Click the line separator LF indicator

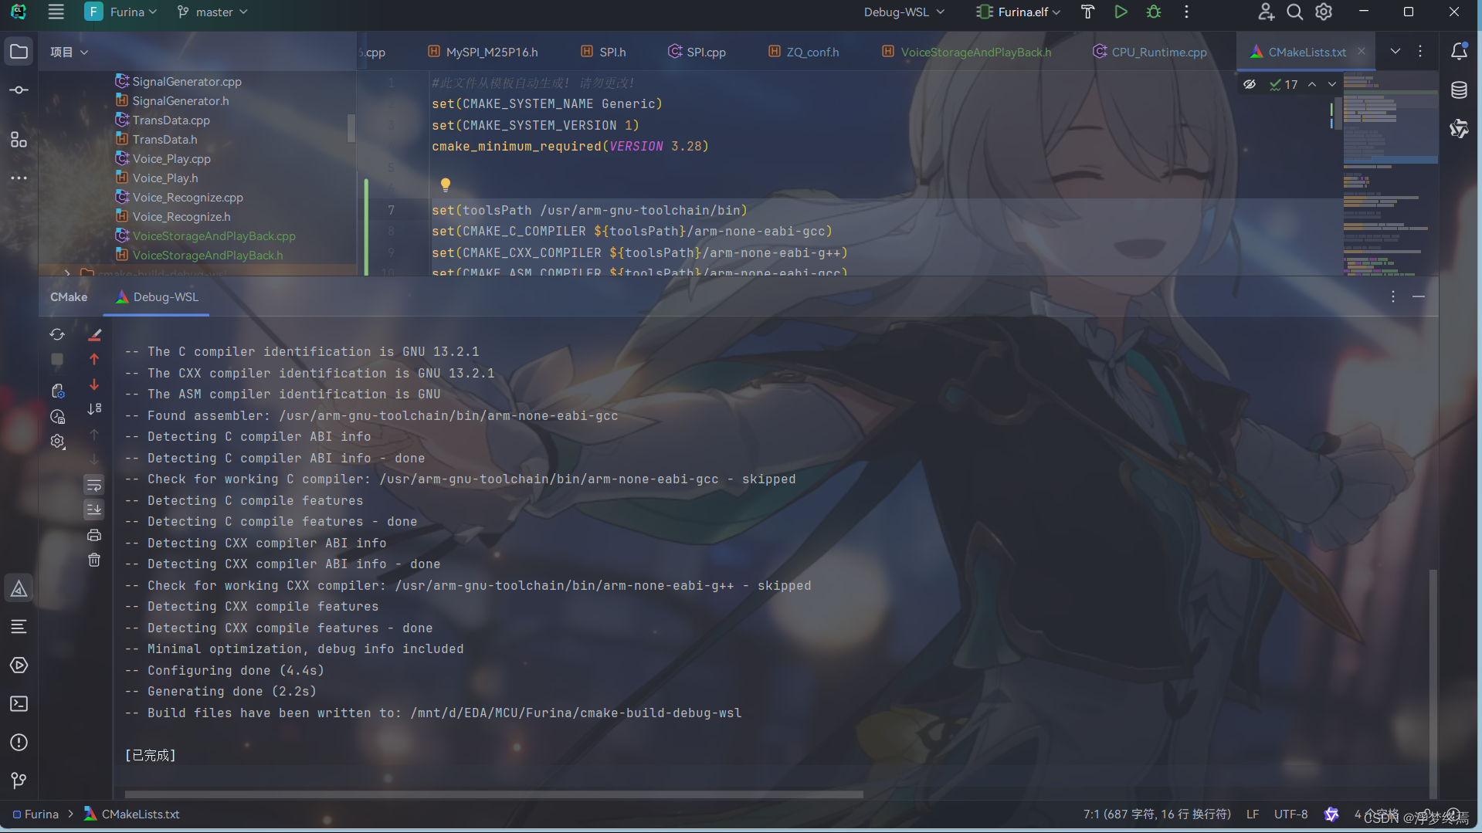tap(1253, 814)
